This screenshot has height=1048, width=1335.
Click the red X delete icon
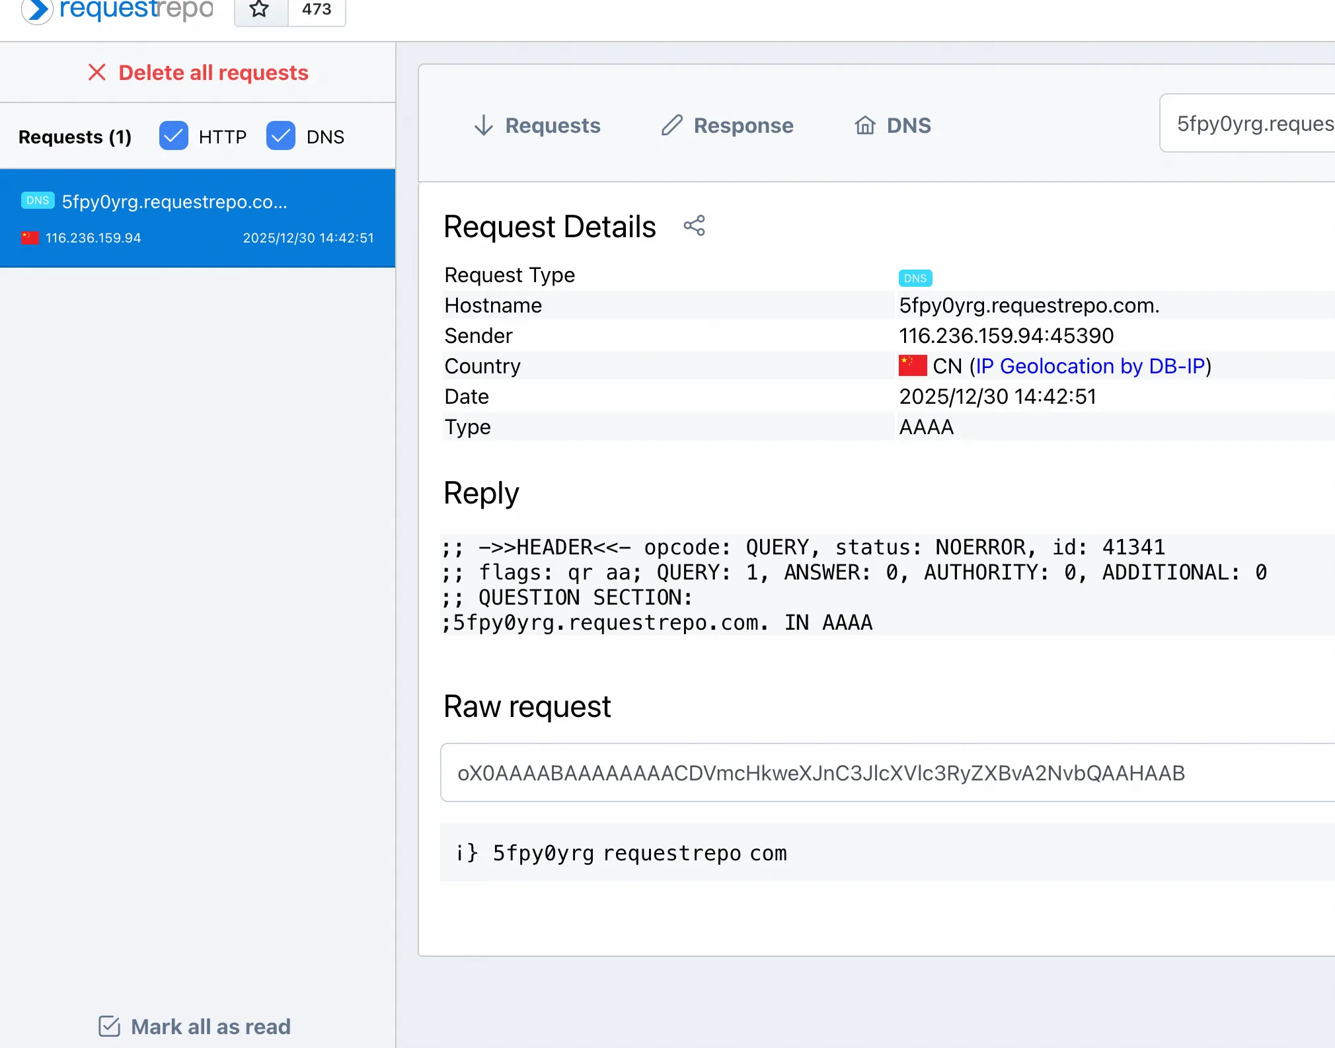(x=97, y=73)
